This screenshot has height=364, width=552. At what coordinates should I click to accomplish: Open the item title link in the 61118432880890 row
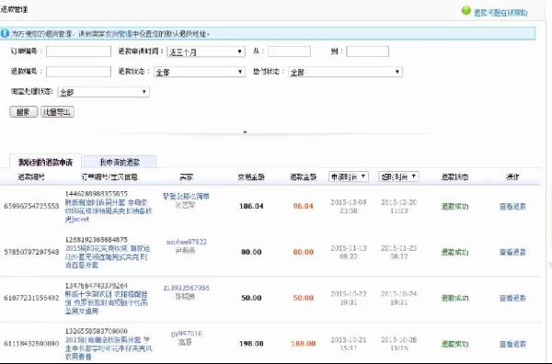pyautogui.click(x=109, y=348)
